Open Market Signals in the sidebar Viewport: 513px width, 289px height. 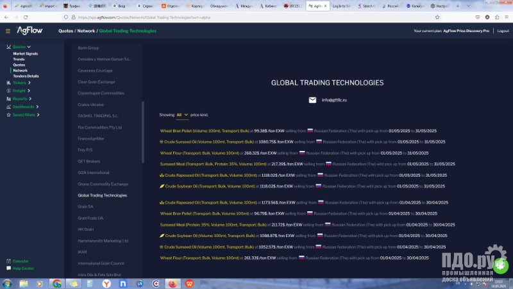pyautogui.click(x=25, y=53)
